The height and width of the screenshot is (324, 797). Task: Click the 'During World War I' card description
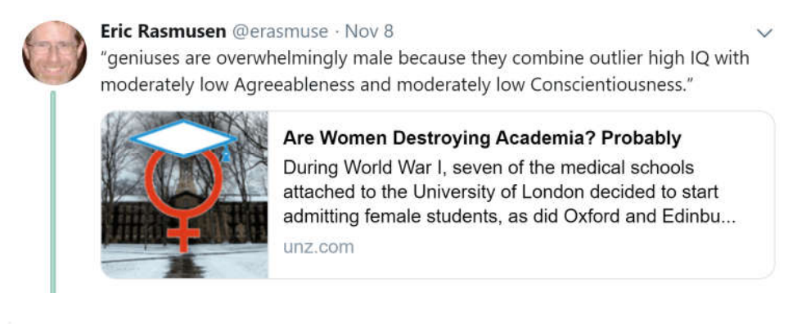(509, 192)
